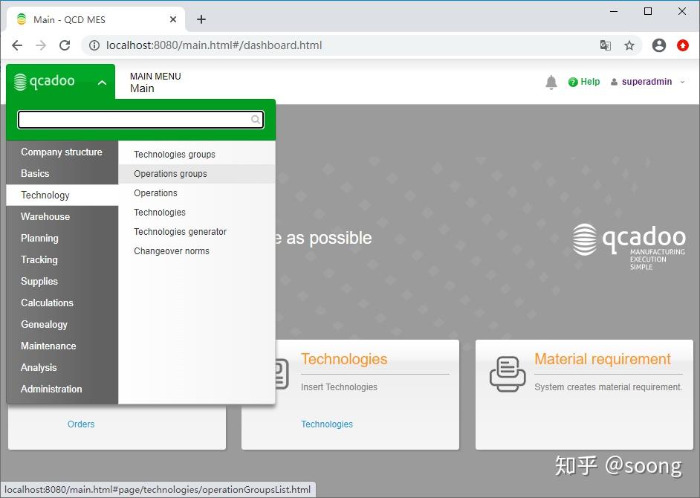Click the magnifier icon in the menu search box
The image size is (700, 498).
pos(255,120)
